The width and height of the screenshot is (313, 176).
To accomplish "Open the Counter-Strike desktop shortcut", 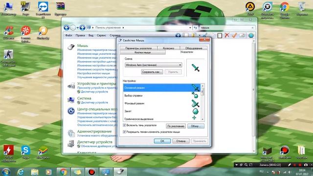I will (8, 58).
